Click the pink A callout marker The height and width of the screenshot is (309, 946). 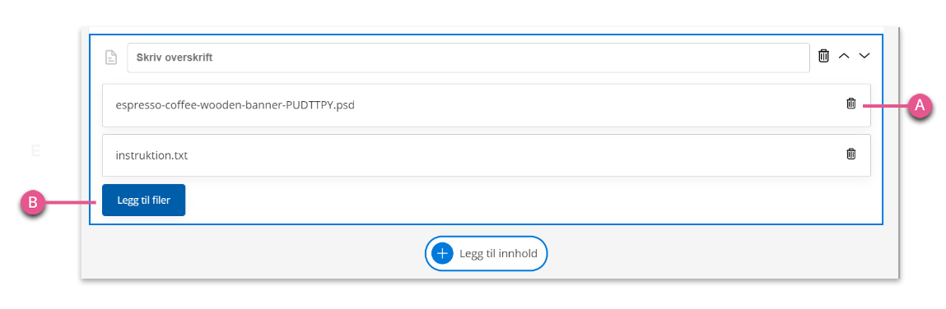[x=920, y=106]
